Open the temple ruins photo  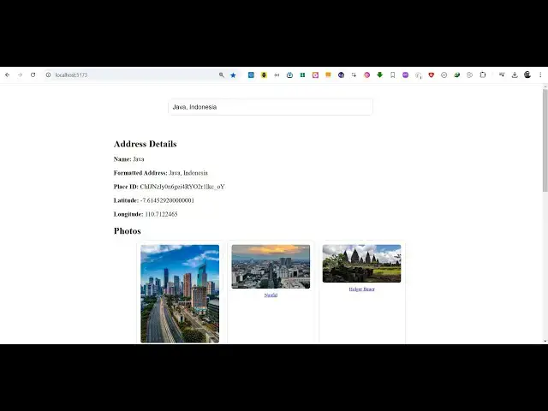pos(361,264)
